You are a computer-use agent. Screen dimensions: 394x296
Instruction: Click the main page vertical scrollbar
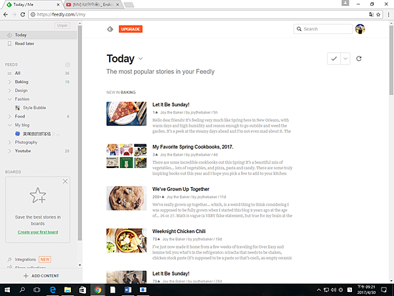[391, 60]
